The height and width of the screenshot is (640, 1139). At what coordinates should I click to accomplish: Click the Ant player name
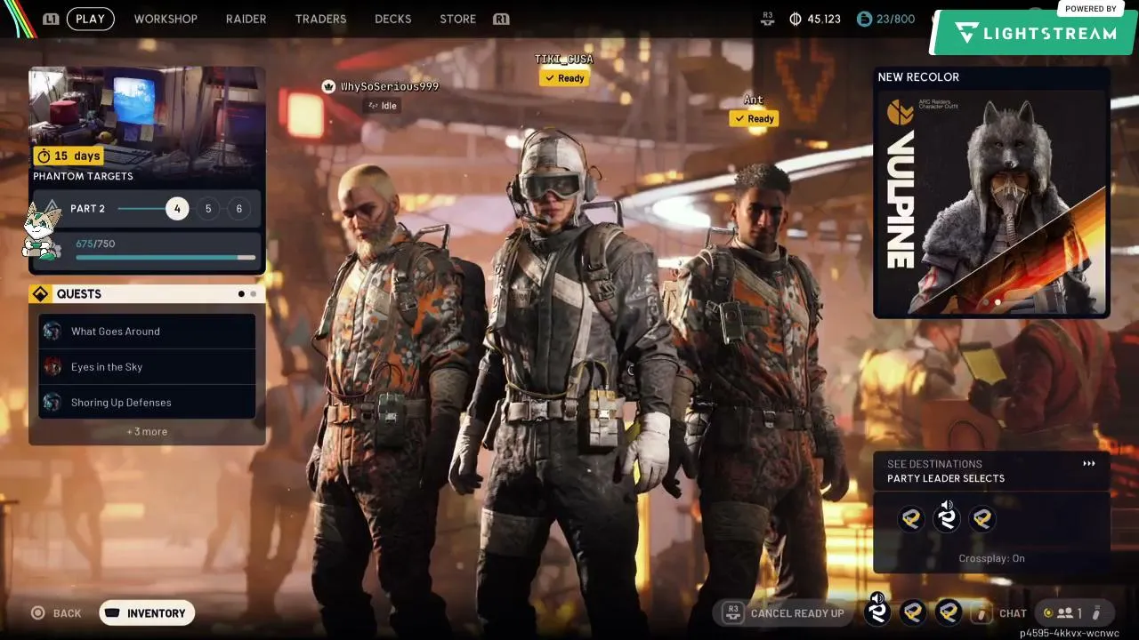pyautogui.click(x=754, y=100)
